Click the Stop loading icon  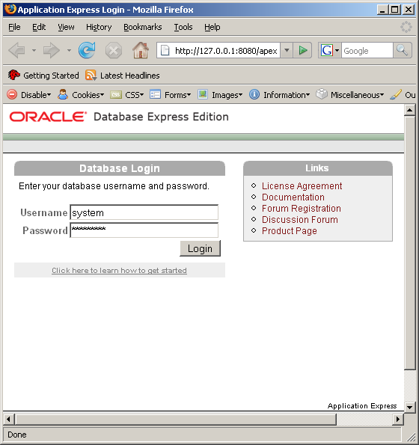click(x=114, y=51)
